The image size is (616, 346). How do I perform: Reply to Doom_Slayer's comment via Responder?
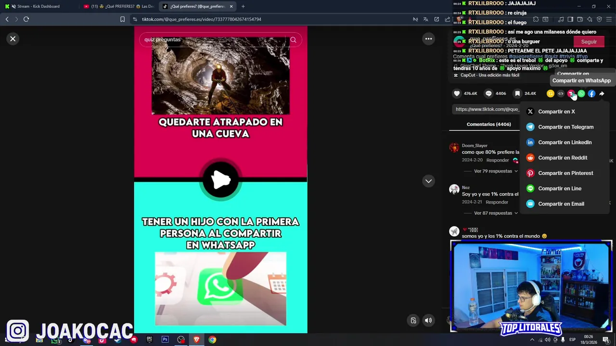(x=497, y=160)
